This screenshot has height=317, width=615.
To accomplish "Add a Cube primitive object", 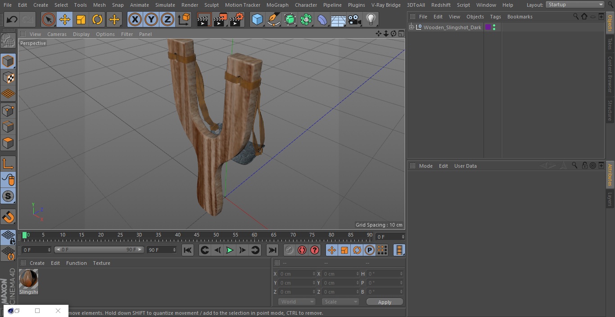I will point(257,19).
